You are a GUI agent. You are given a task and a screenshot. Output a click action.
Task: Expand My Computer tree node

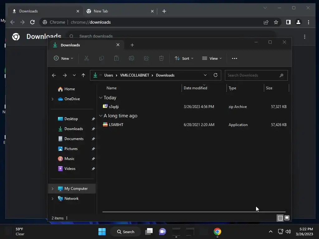(52, 189)
